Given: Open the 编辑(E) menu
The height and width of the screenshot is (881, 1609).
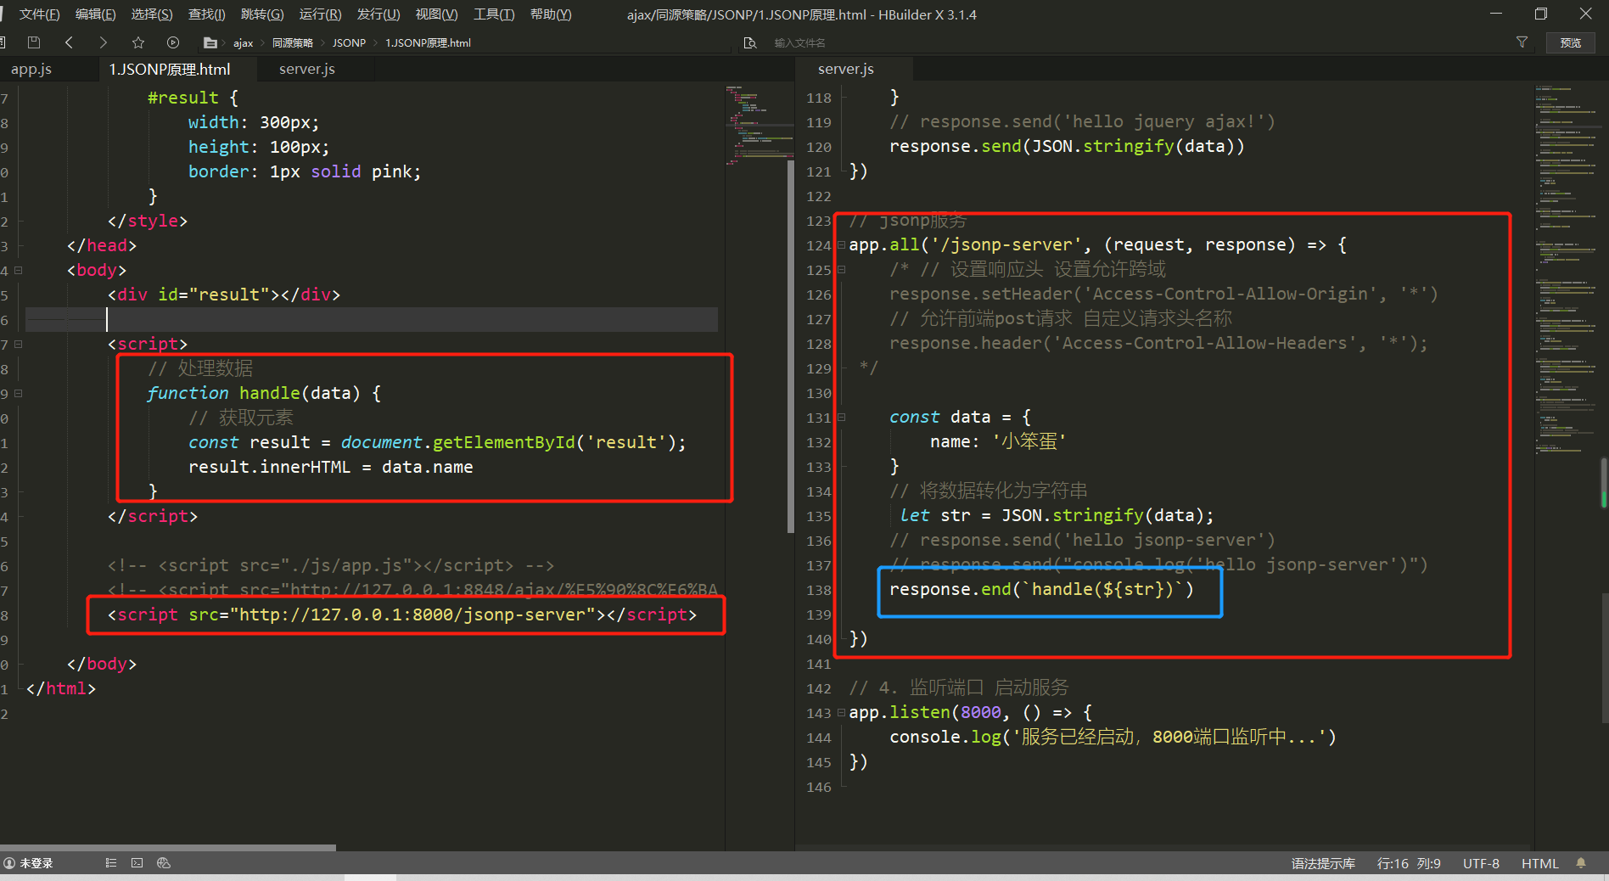Looking at the screenshot, I should pos(95,14).
